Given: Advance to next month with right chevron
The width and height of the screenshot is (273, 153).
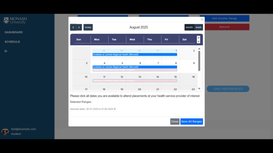Looking at the screenshot, I should point(79,27).
